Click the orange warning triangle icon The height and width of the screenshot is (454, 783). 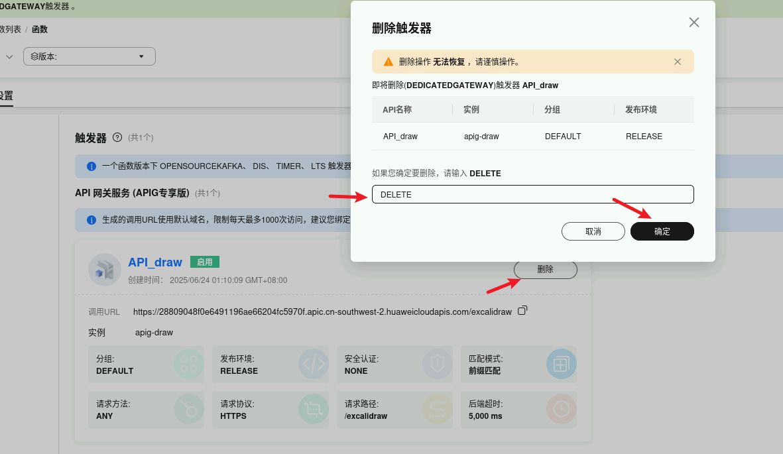coord(389,62)
